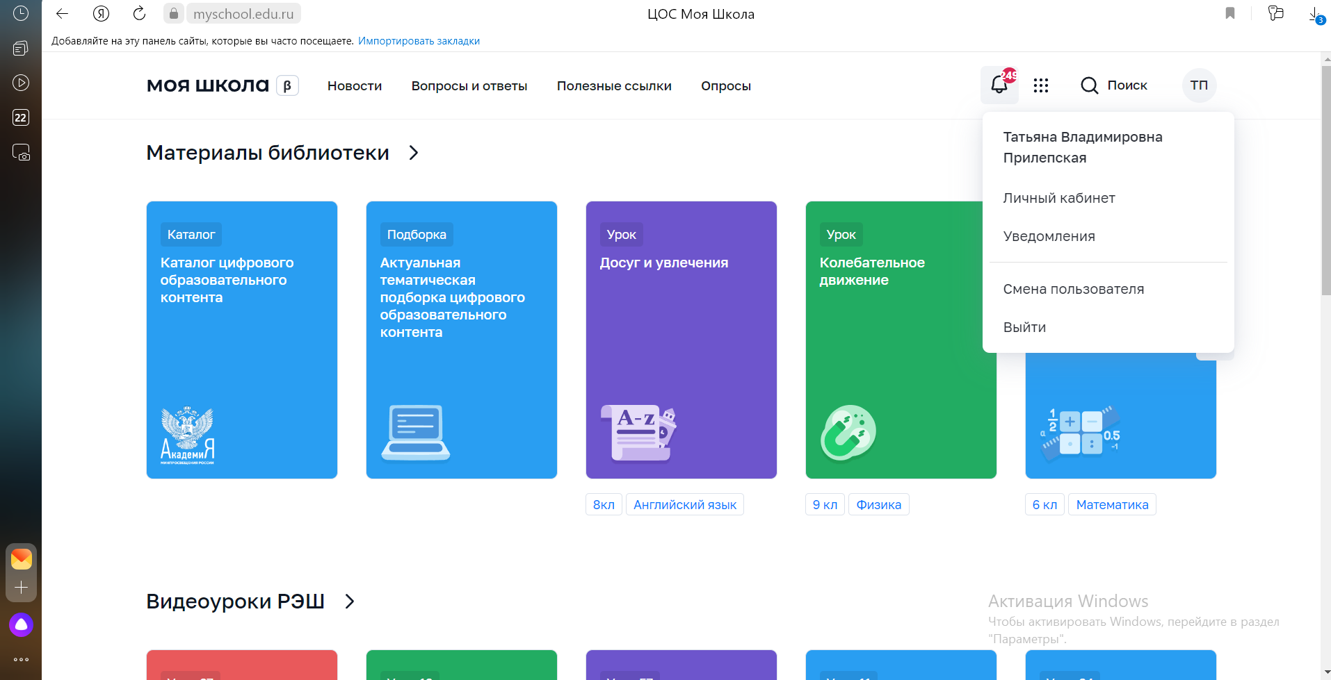
Task: Click the beta β badge
Action: tap(287, 85)
